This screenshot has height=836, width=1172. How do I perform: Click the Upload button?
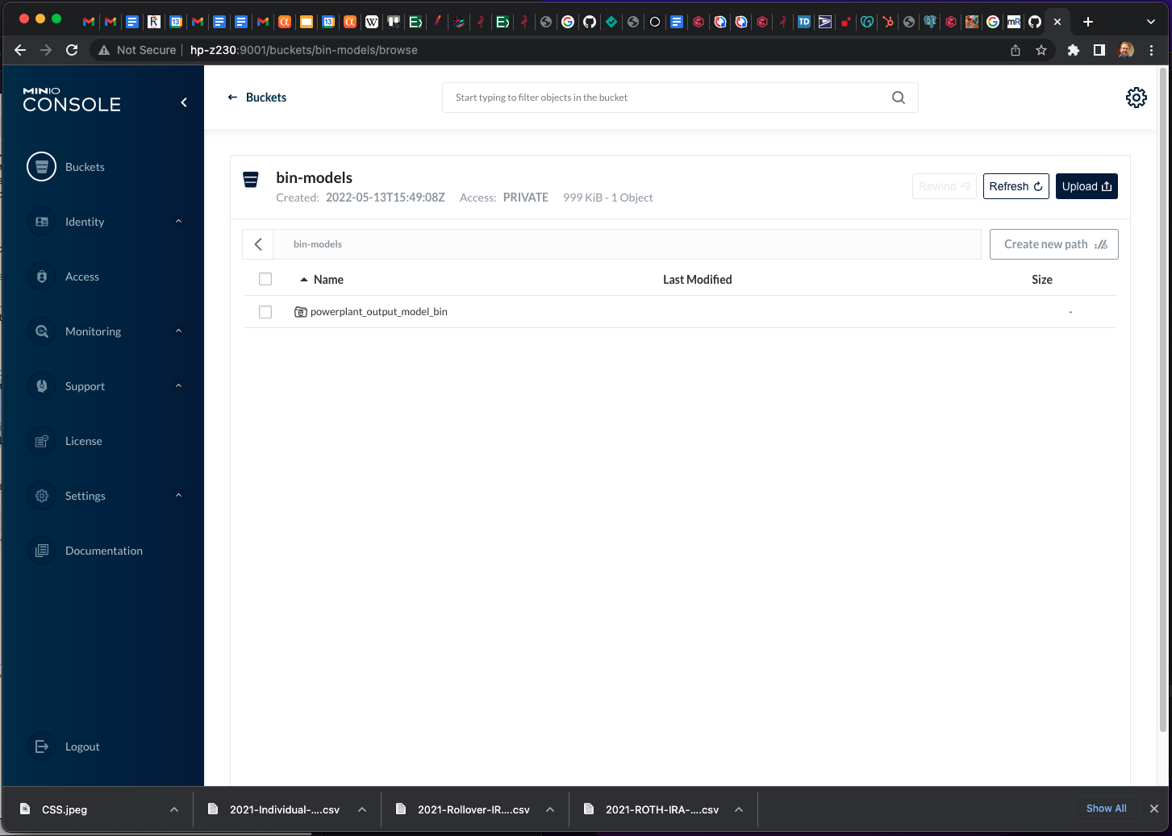click(1086, 186)
